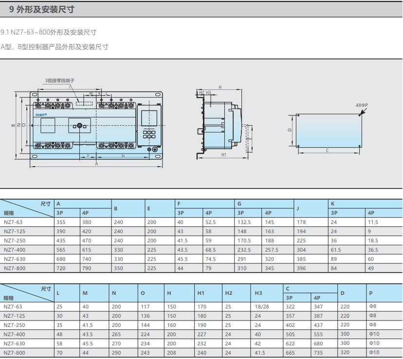Click the cell value "380" in the NZ7-63 row
Screen dimensions: 403x359
[87, 222]
